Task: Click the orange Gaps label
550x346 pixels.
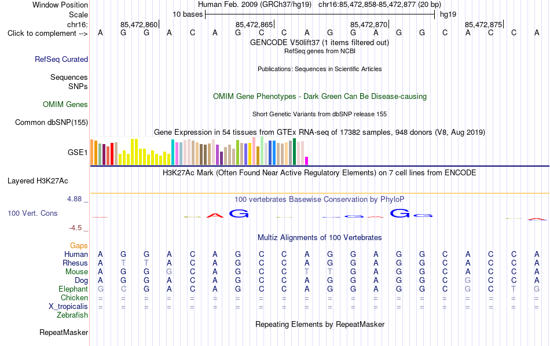Action: tap(79, 246)
